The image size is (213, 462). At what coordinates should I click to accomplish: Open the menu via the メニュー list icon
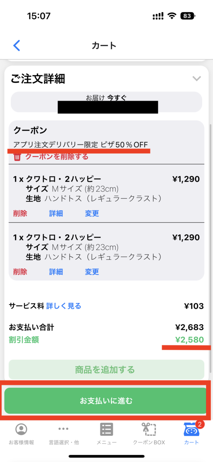[x=106, y=429]
